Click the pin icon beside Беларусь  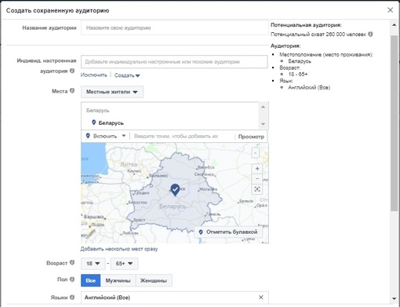coord(94,122)
